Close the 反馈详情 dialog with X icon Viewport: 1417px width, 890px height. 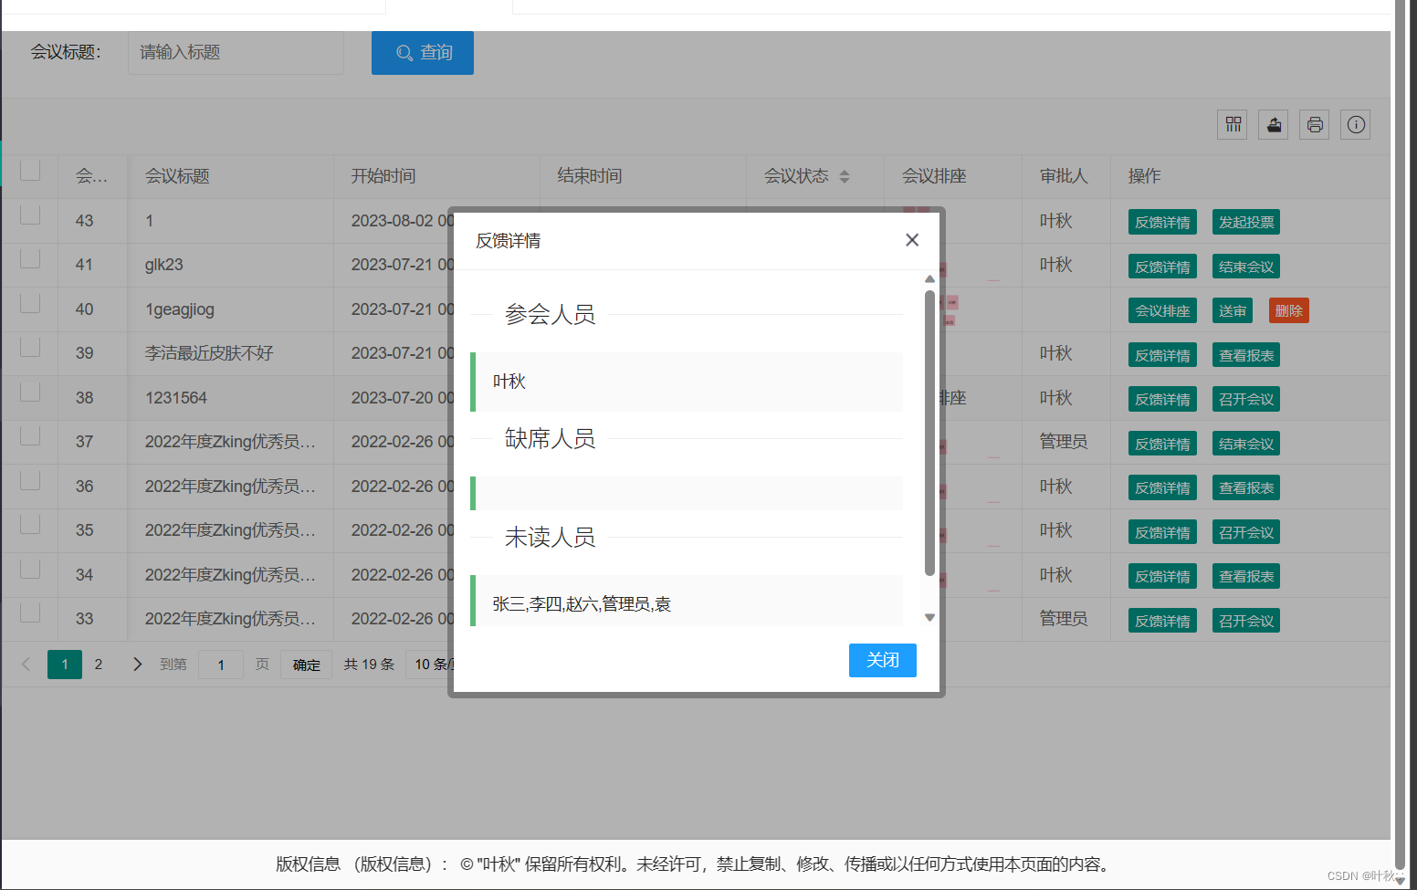[x=911, y=240]
